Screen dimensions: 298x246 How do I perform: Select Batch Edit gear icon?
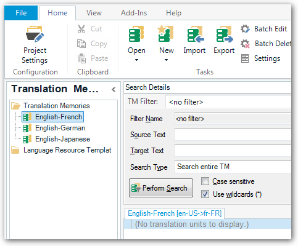245,29
